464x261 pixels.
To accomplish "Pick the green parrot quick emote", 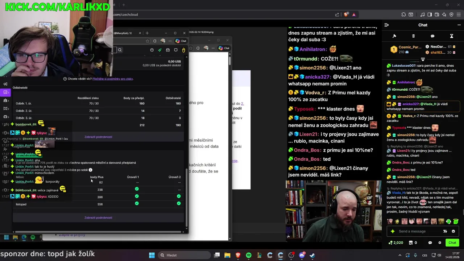I will coord(448,221).
